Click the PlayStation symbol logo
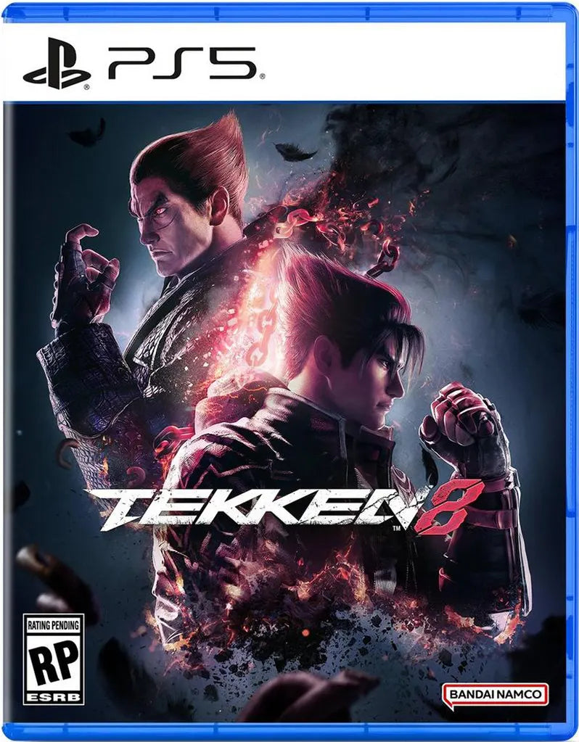Screen dimensions: 579x742 click(x=57, y=63)
